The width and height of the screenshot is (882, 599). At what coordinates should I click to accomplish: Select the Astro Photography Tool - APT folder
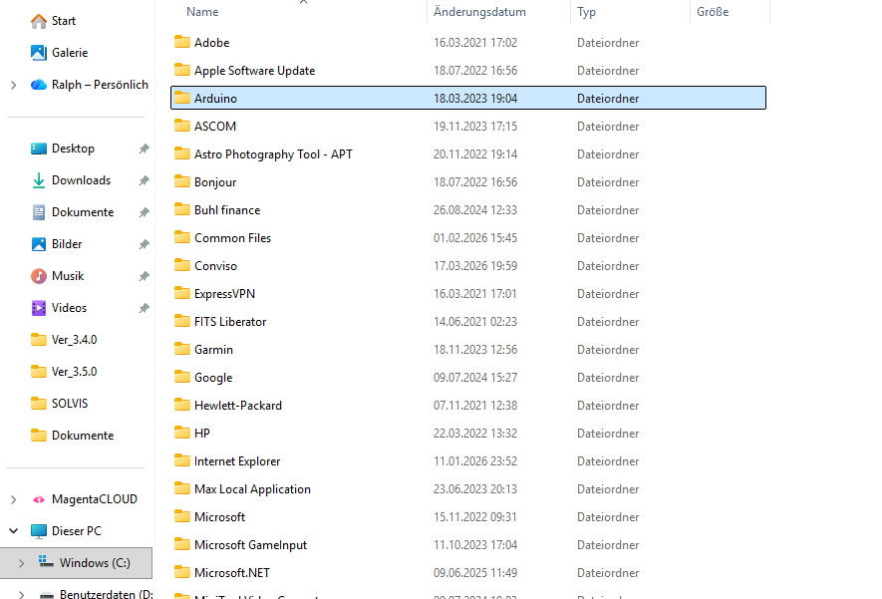tap(273, 154)
